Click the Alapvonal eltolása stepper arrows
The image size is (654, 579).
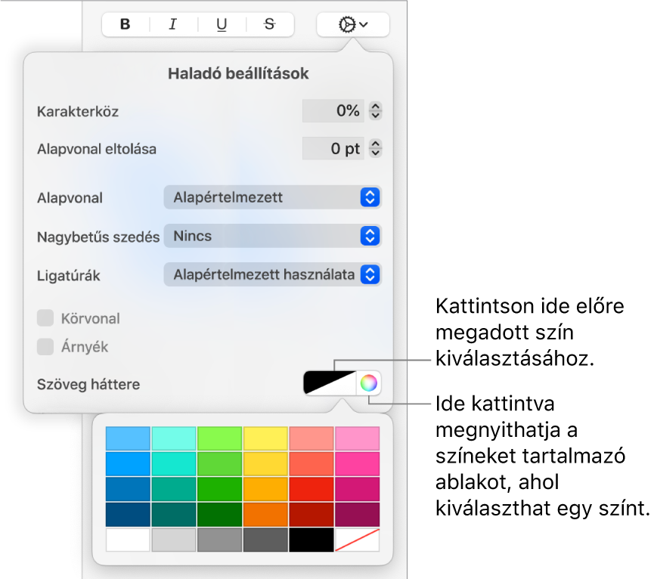pyautogui.click(x=375, y=148)
